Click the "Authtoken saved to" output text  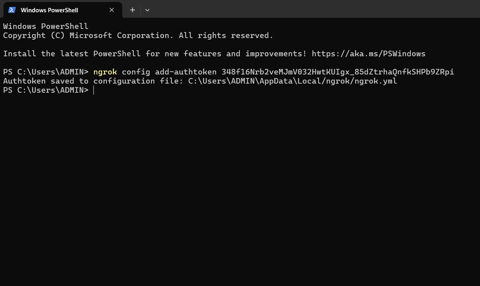[x=46, y=81]
